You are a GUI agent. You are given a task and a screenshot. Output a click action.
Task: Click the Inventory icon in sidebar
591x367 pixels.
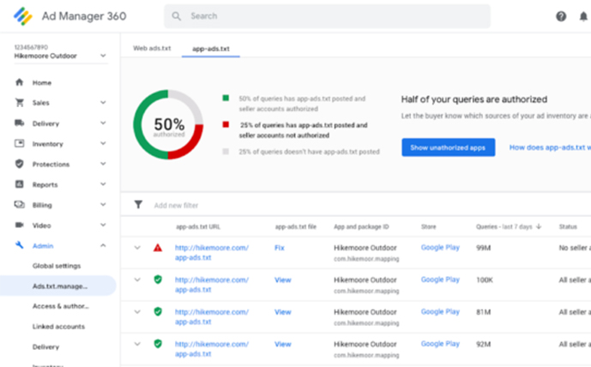coord(19,143)
